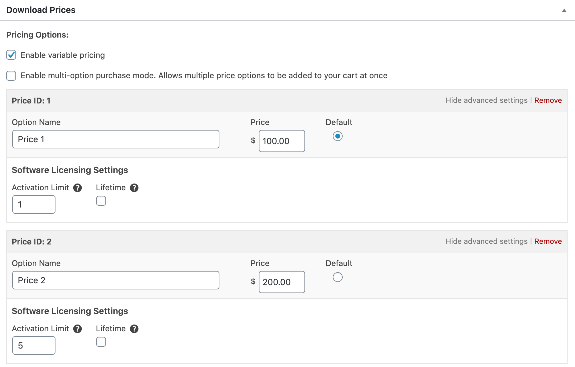Select Default radio for Price ID 1

[x=337, y=136]
